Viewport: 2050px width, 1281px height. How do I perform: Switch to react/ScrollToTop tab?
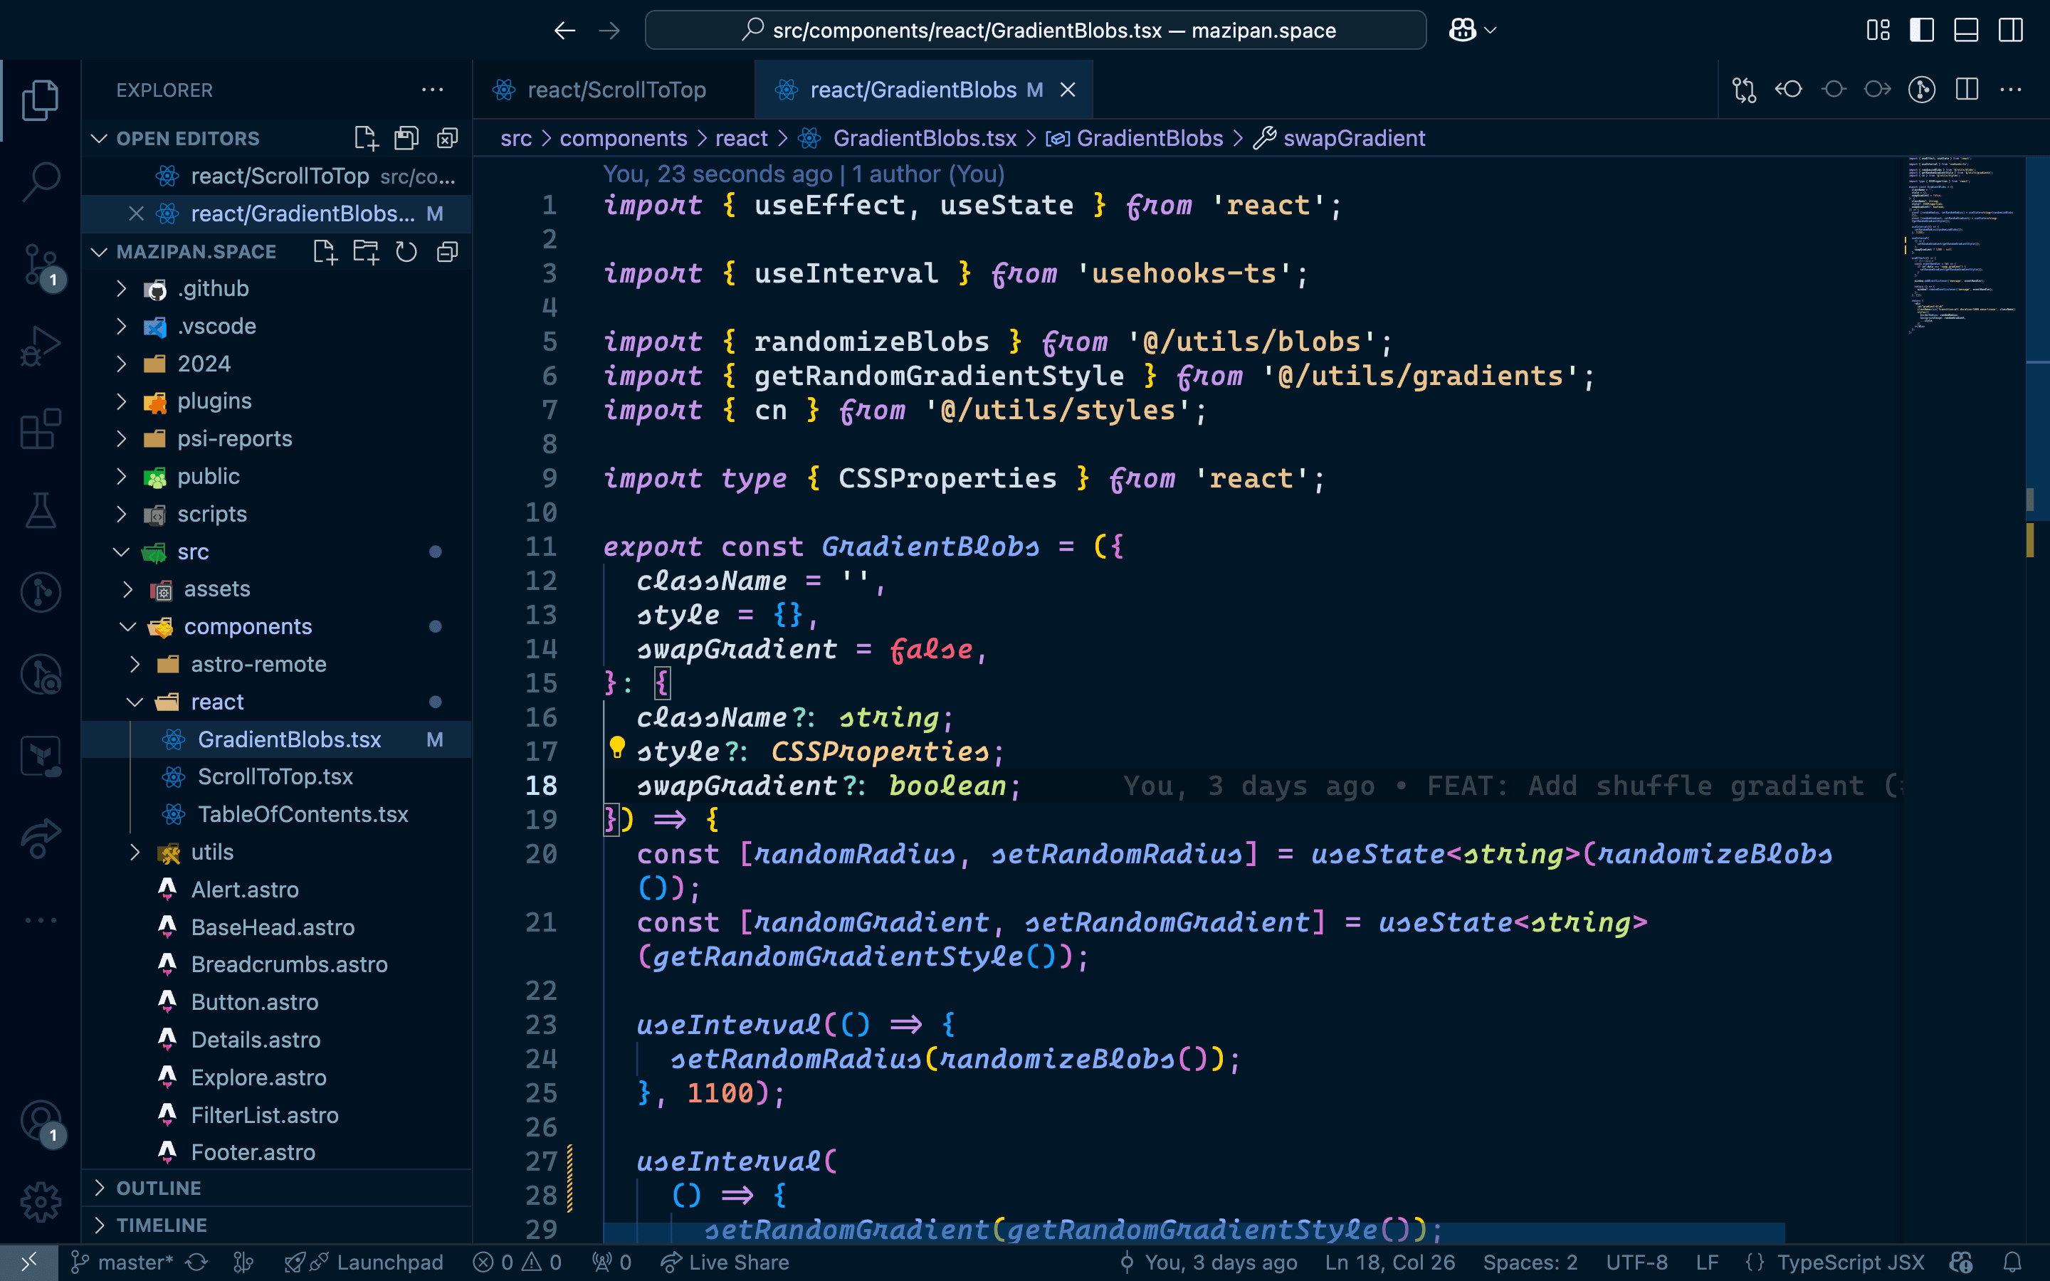pos(616,90)
